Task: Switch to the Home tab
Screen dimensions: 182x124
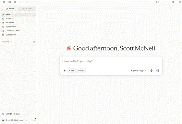Action: [10, 8]
